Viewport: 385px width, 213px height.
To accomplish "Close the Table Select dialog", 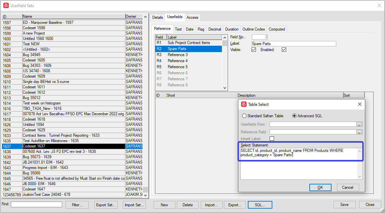I will click(x=360, y=104).
